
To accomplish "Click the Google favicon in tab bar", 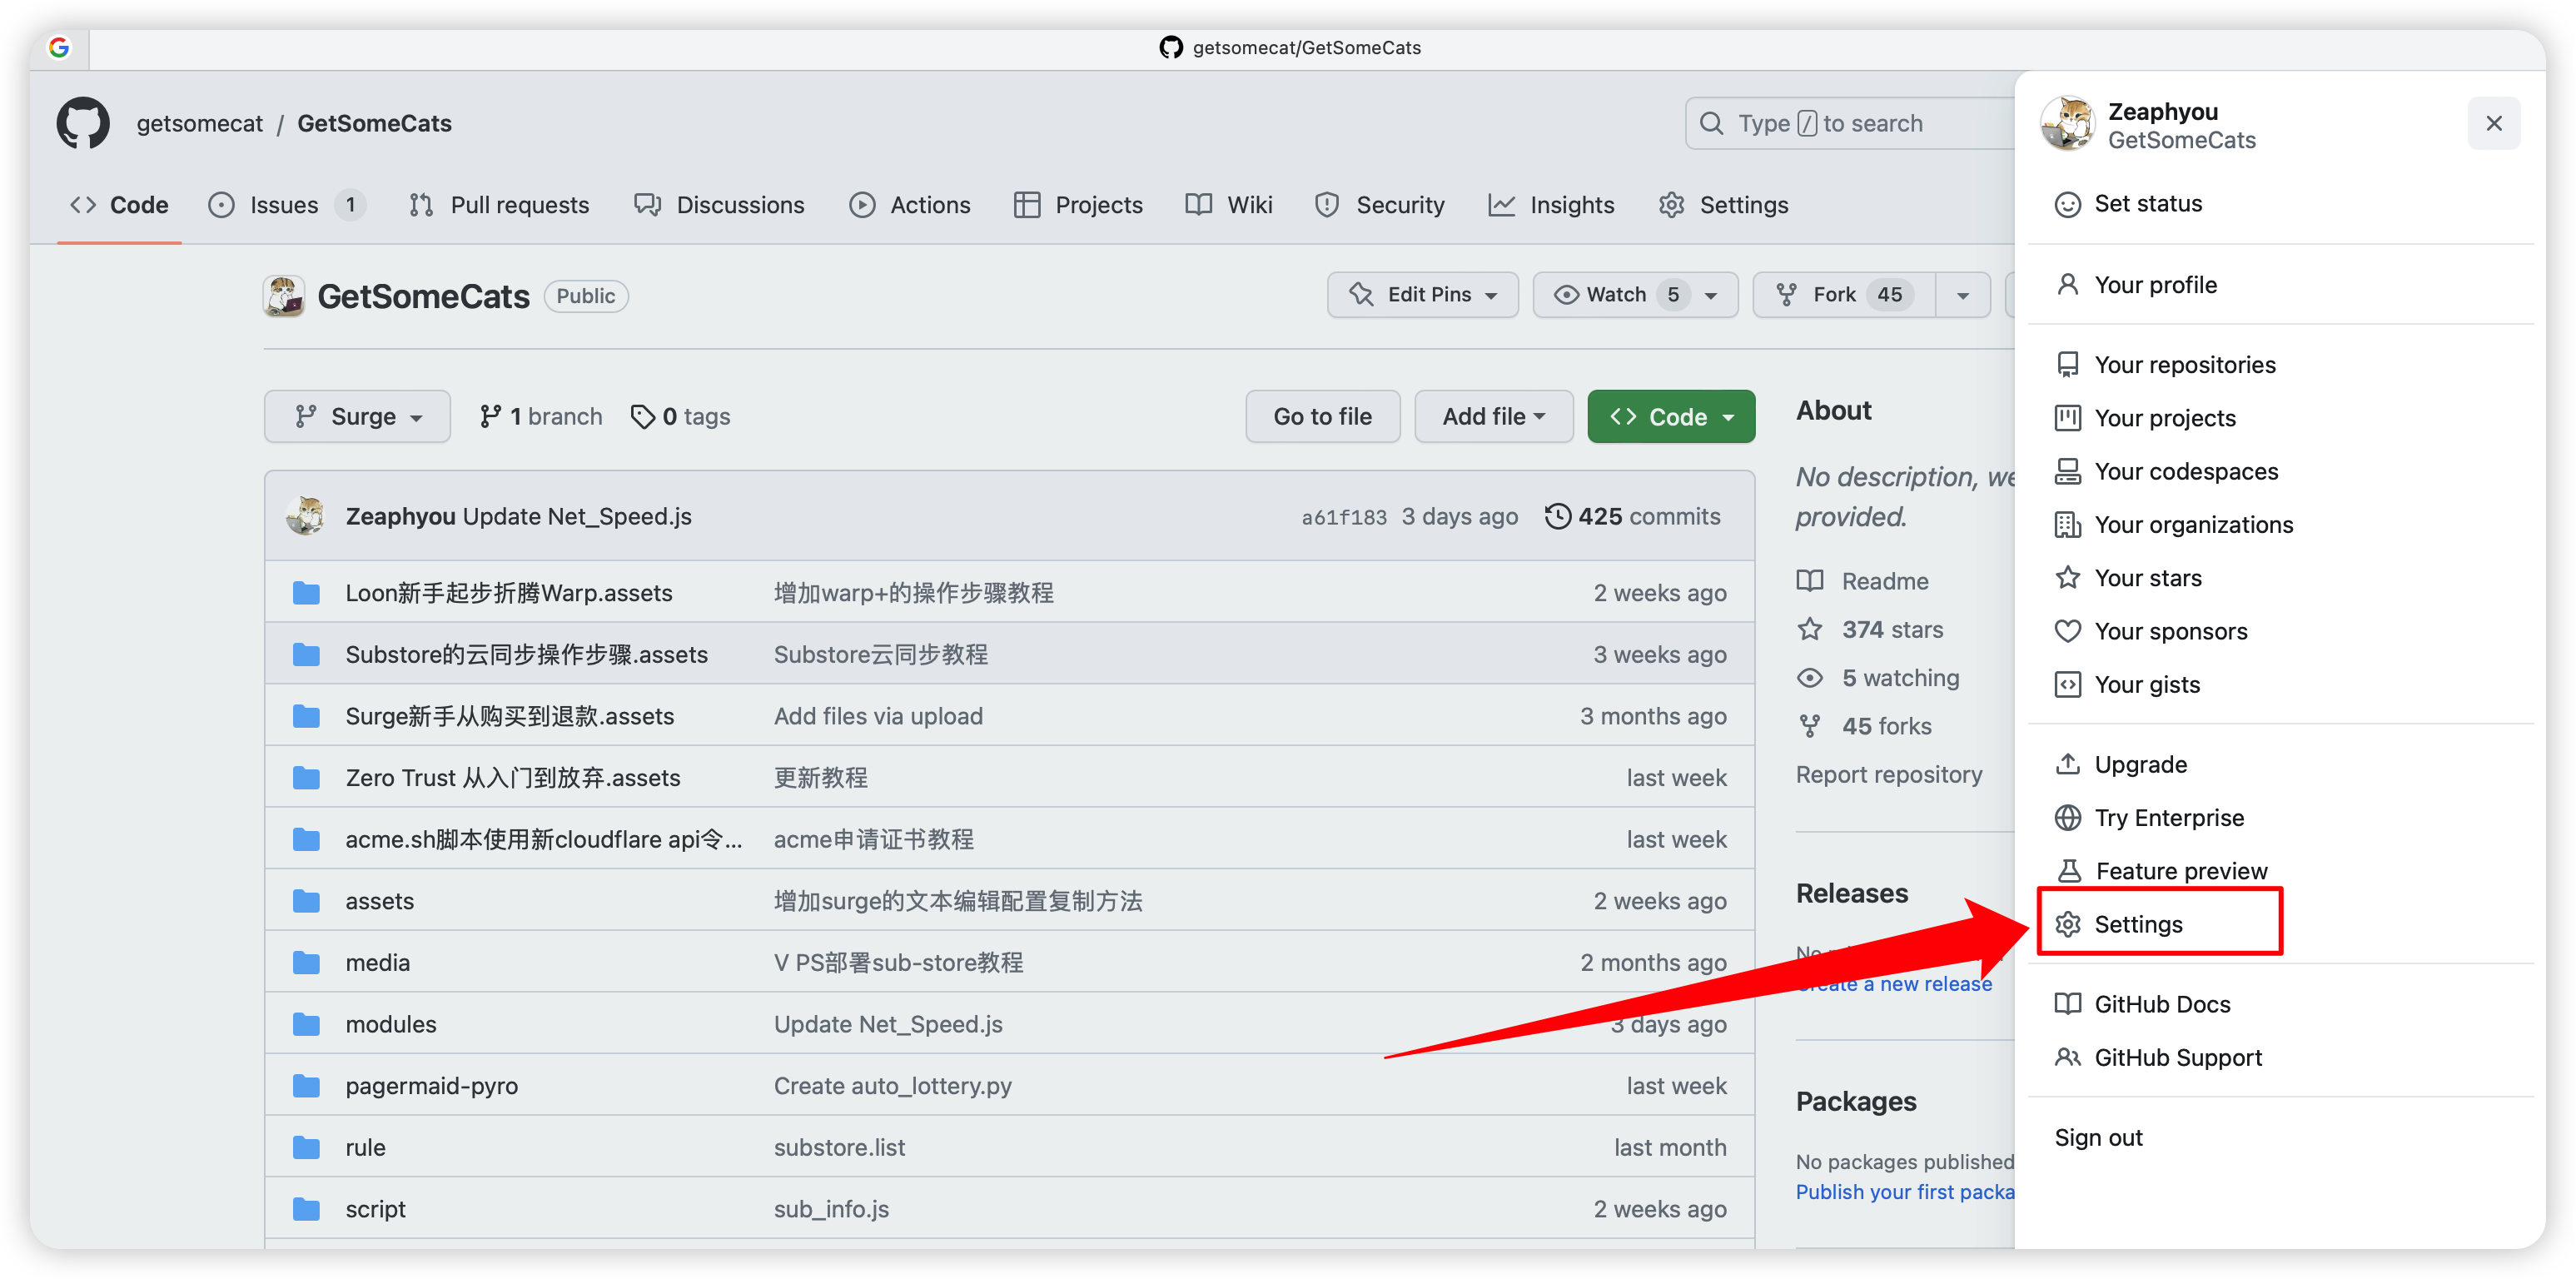I will click(x=59, y=47).
